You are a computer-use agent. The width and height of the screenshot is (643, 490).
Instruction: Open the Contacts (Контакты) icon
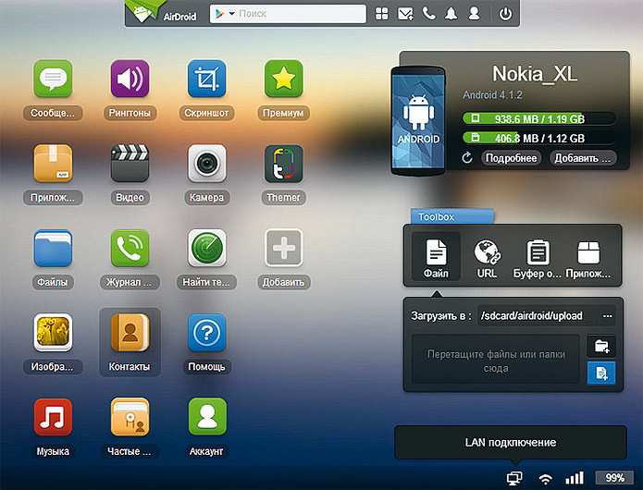point(130,332)
